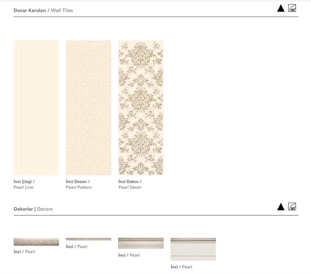Click the 'İnci Dekor / Pearl Decor' label
Image resolution: width=311 pixels, height=275 pixels.
130,184
